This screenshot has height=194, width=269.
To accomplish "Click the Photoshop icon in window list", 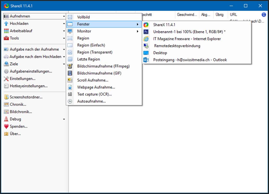I will tap(146, 32).
